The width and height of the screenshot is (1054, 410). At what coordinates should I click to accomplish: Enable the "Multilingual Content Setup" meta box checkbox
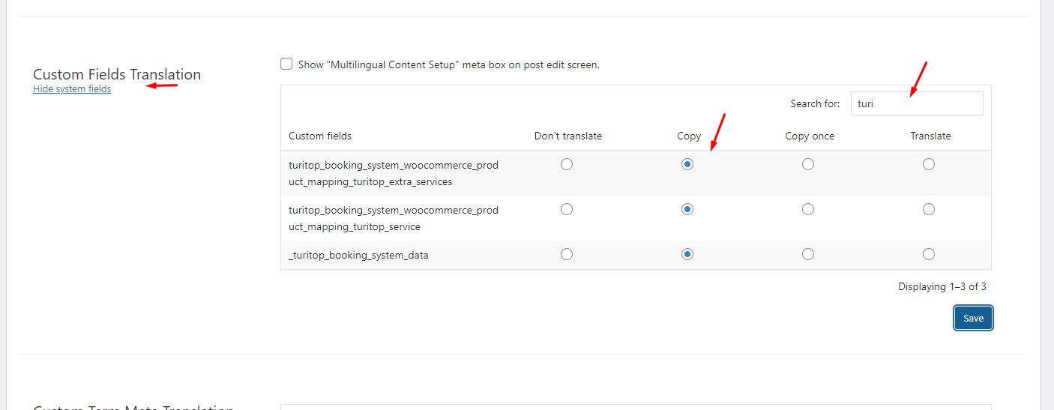point(286,64)
